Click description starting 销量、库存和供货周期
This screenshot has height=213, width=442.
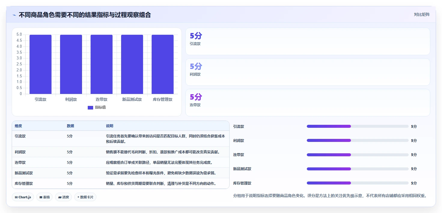pos(161,184)
